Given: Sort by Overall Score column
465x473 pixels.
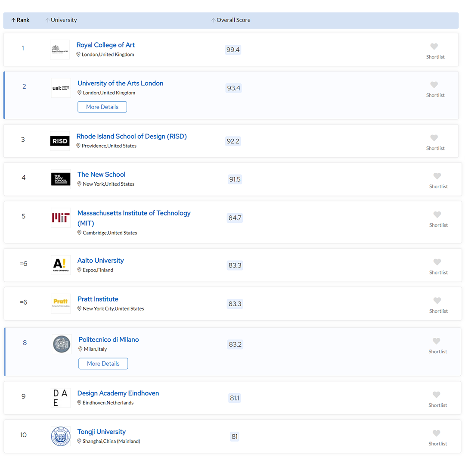Looking at the screenshot, I should [231, 20].
